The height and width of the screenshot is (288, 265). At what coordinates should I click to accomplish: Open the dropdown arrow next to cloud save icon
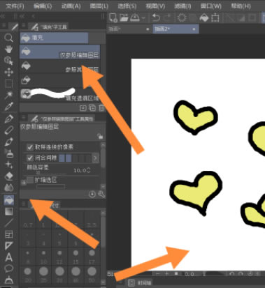point(143,18)
